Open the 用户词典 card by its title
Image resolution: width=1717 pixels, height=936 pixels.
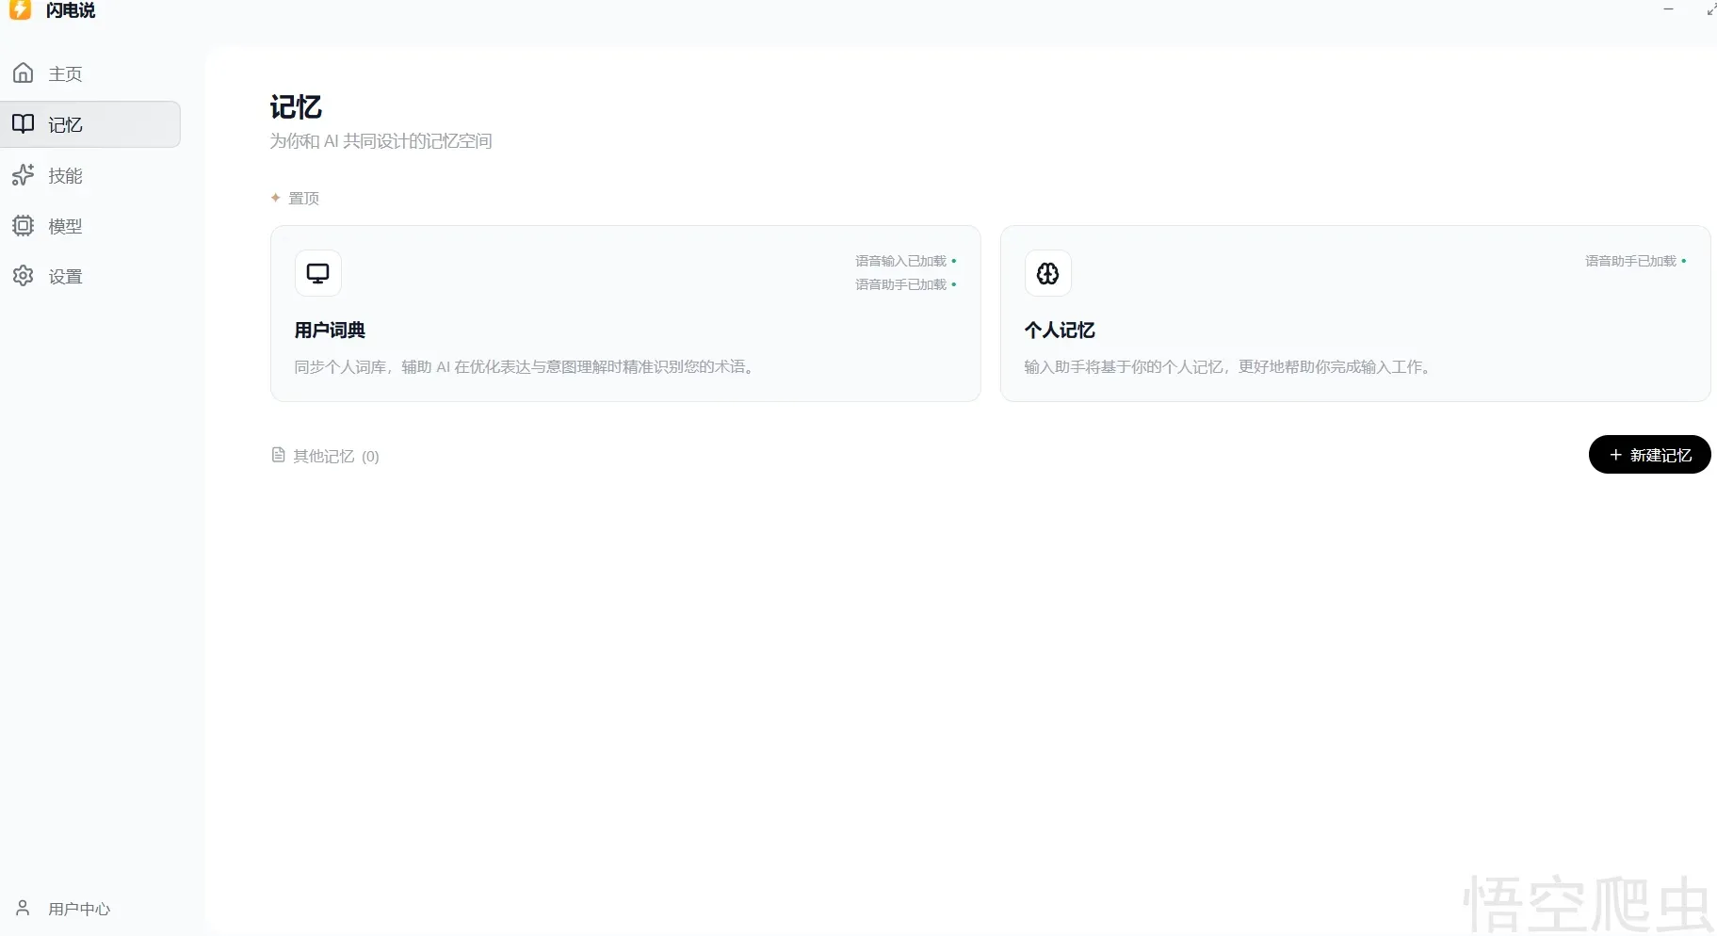coord(330,331)
